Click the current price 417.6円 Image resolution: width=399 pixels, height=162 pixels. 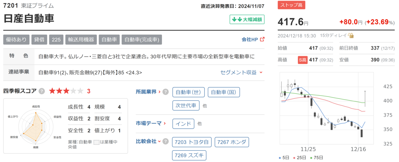click(293, 22)
